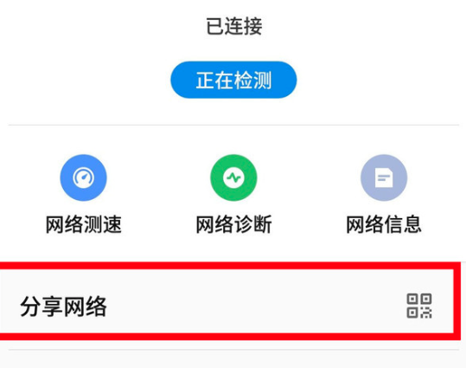The width and height of the screenshot is (466, 368).
Task: Select the 网络测速 text label
Action: click(x=84, y=224)
